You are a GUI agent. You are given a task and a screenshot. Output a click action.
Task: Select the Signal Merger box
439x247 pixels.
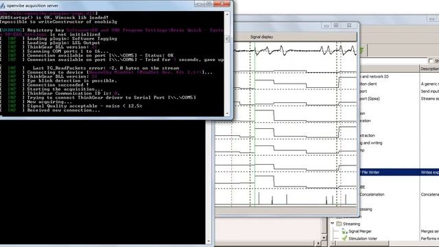point(359,231)
